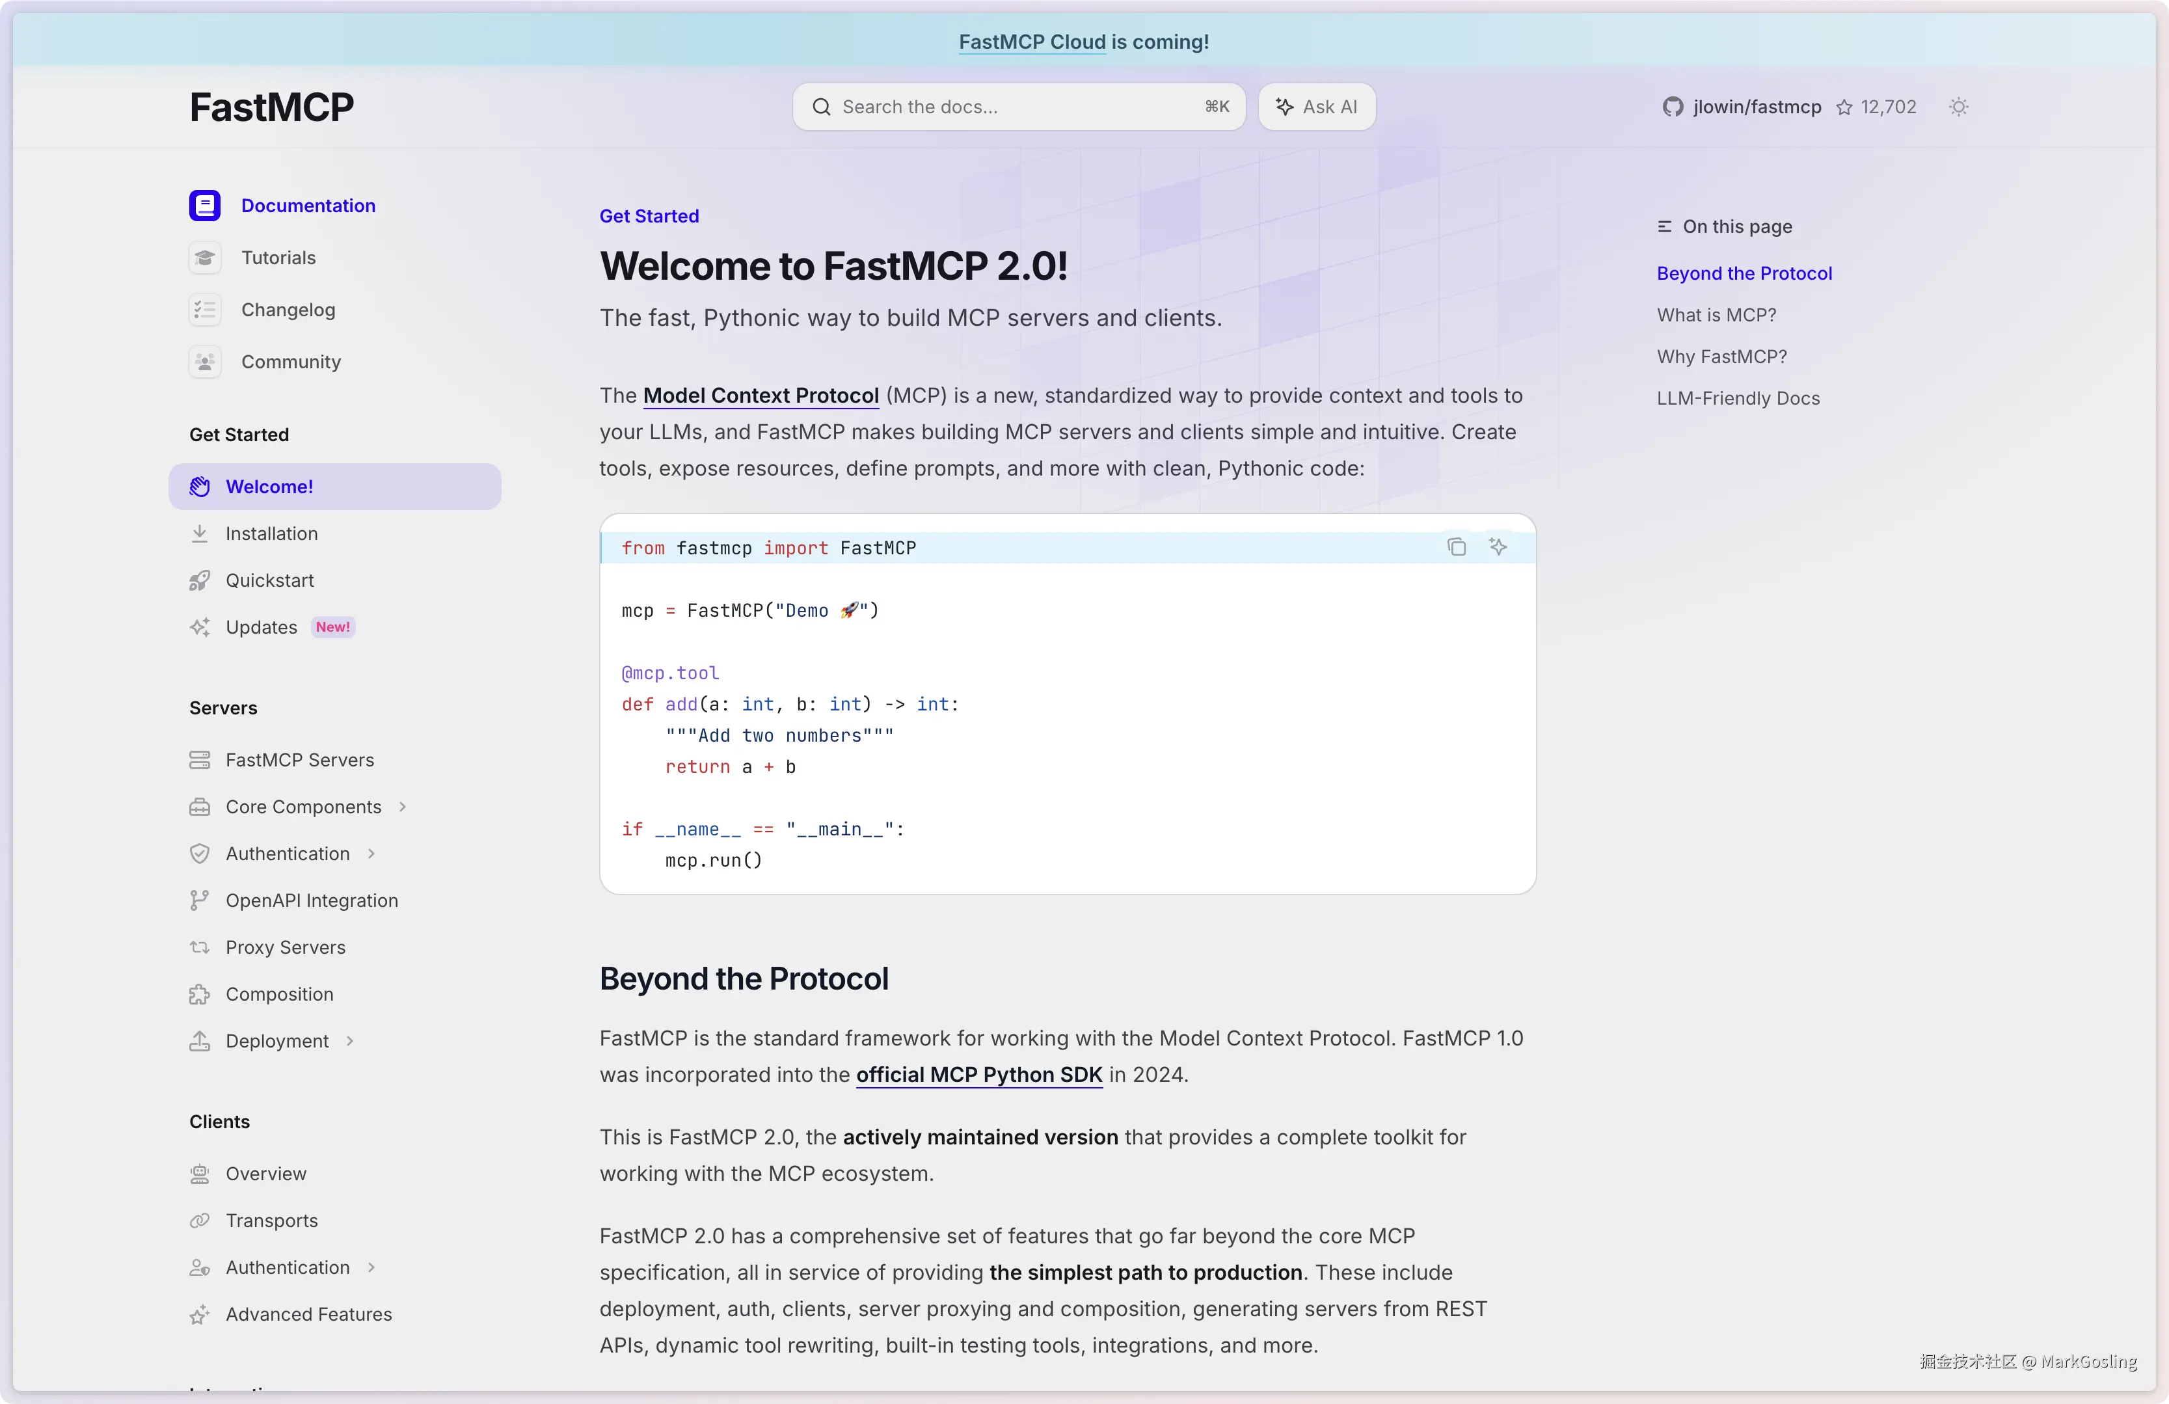
Task: Open Updates page marked New
Action: (x=262, y=628)
